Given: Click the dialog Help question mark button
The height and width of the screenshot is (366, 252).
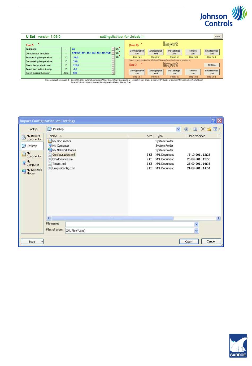Looking at the screenshot, I should tap(214, 121).
